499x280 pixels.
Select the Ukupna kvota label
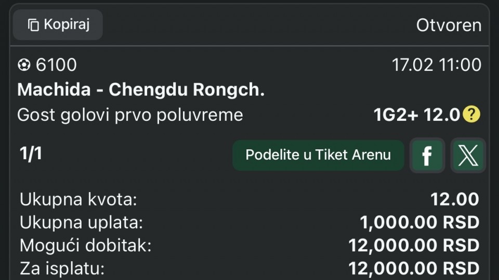point(78,199)
